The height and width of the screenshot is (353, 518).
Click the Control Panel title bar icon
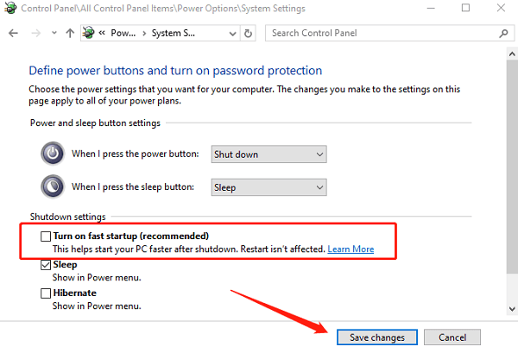coord(10,9)
